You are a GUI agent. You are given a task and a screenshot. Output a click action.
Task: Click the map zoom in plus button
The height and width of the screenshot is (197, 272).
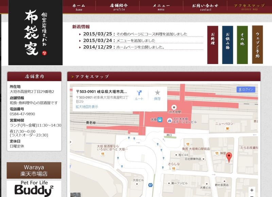[x=252, y=190]
